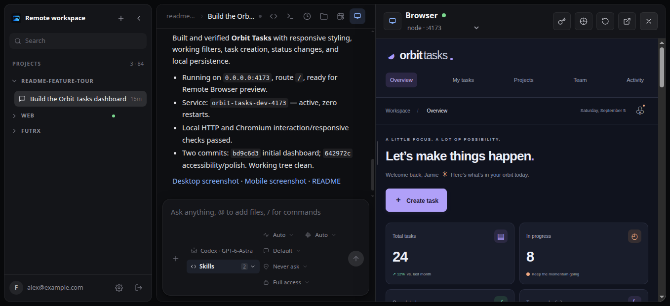Click the scroll down arrow in preview
The width and height of the screenshot is (670, 306).
pyautogui.click(x=662, y=297)
